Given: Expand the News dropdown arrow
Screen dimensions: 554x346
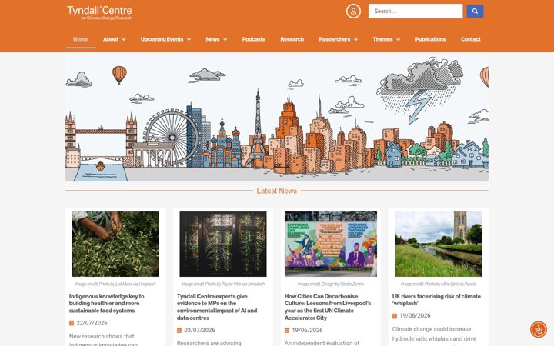Looking at the screenshot, I should pyautogui.click(x=225, y=39).
